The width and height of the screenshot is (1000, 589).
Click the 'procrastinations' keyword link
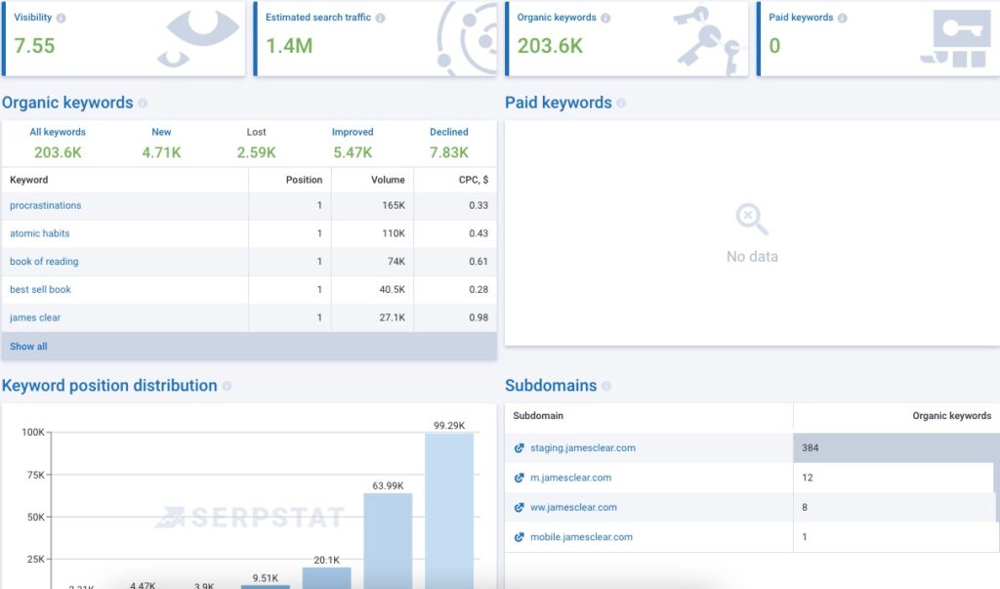[x=45, y=205]
